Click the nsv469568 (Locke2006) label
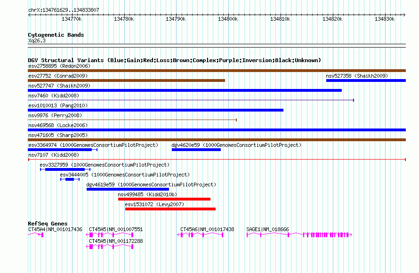The height and width of the screenshot is (273, 419). point(58,125)
